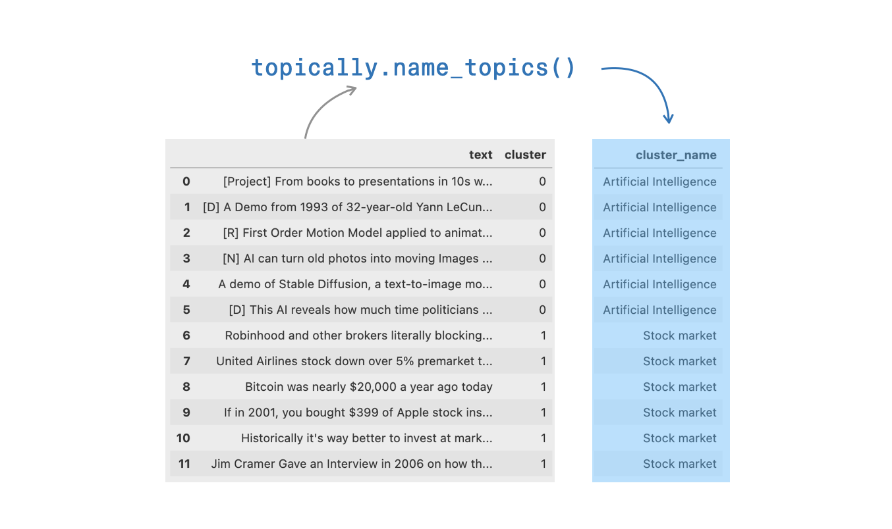Click "If in 2001, you bought $399 of Apple stock ins..."
The image size is (892, 529).
tap(358, 413)
